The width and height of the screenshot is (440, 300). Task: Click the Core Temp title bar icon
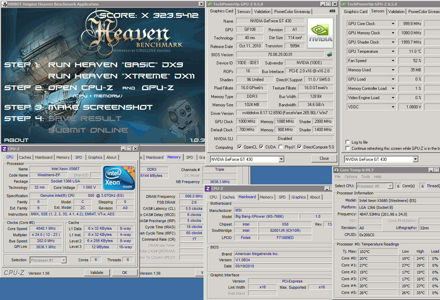[x=336, y=170]
